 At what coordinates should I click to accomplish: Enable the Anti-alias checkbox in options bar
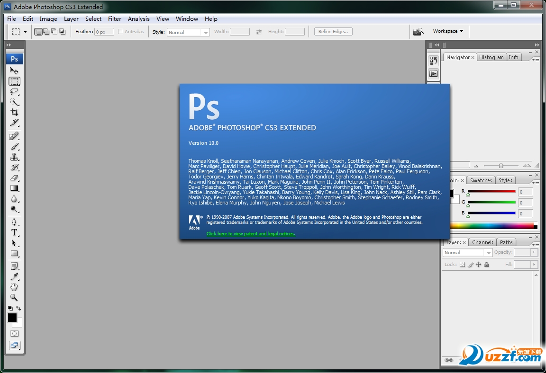coord(121,31)
